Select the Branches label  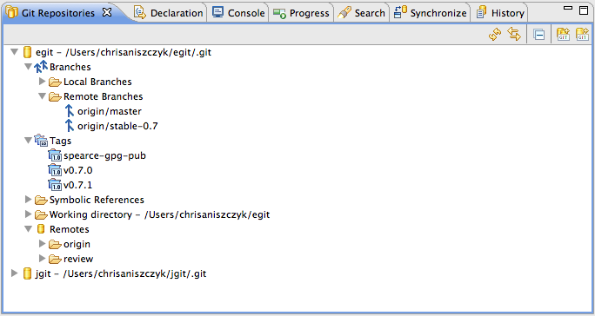click(x=70, y=67)
